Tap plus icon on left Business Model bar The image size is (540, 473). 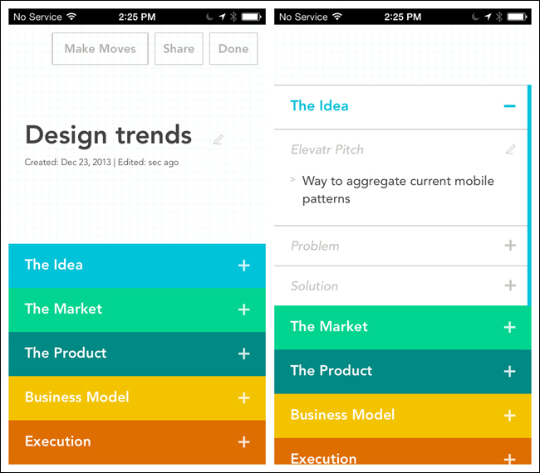[243, 398]
